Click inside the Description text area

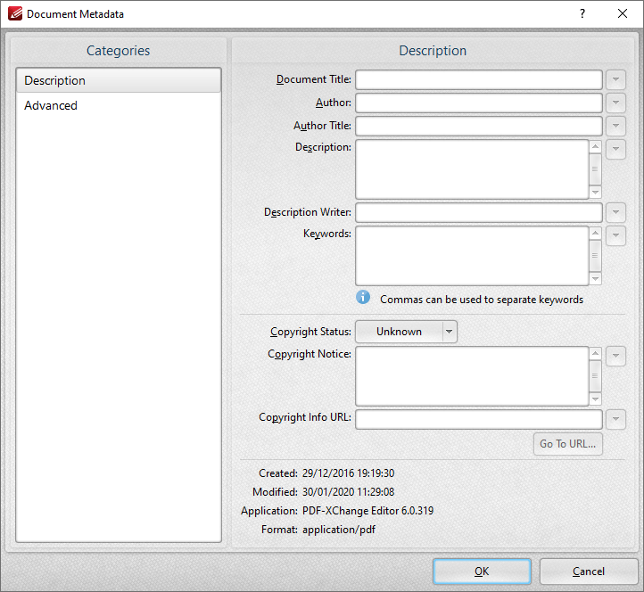pos(472,169)
